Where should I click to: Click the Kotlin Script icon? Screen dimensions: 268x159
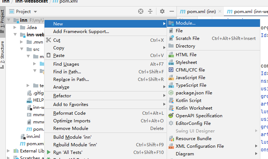[x=171, y=101]
